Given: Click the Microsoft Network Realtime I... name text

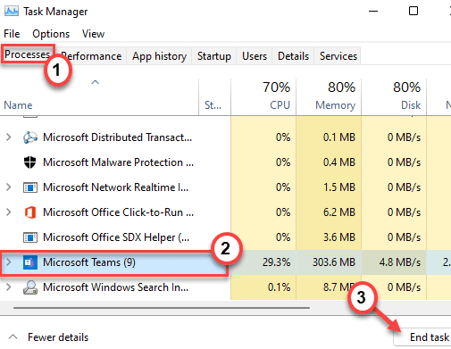Looking at the screenshot, I should pyautogui.click(x=115, y=187).
